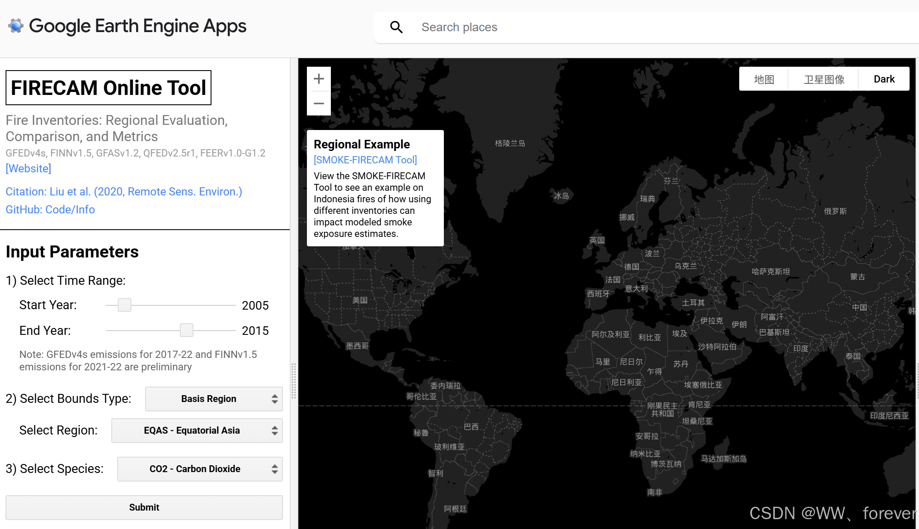Viewport: 919px width, 529px height.
Task: Click the 印度尼西亚 label on the map
Action: click(889, 416)
